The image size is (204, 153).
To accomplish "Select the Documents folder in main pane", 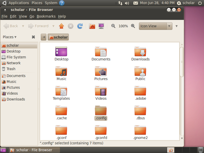I will coord(101,54).
